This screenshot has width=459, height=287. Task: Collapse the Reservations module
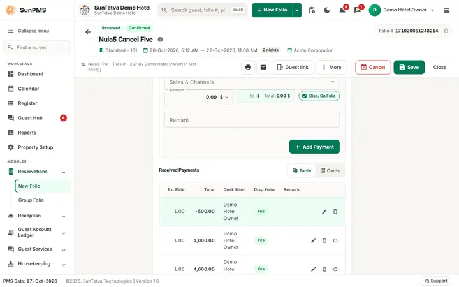coord(64,172)
